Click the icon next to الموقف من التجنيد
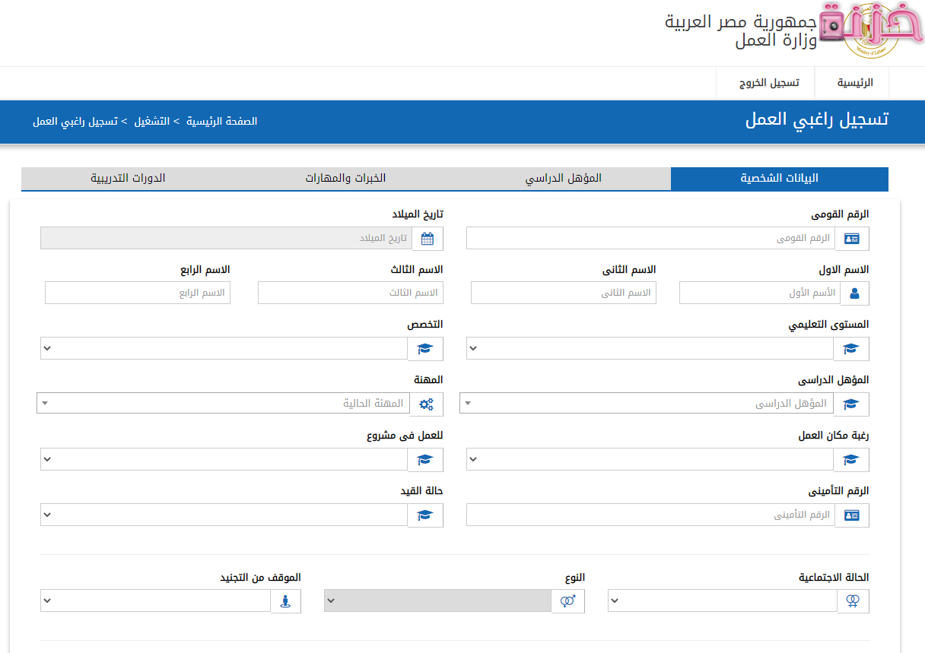The height and width of the screenshot is (653, 925). pos(285,601)
